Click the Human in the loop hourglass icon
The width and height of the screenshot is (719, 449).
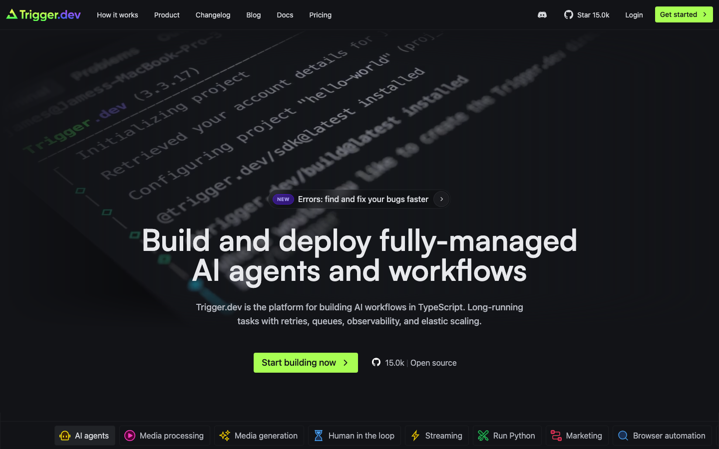coord(319,436)
